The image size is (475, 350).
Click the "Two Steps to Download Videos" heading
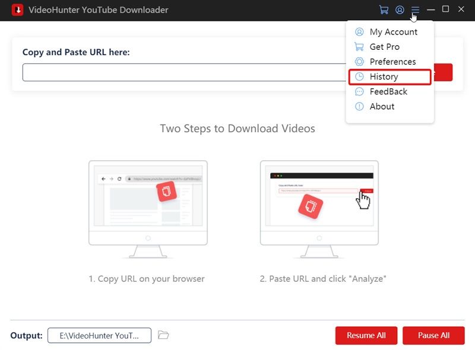click(x=237, y=128)
